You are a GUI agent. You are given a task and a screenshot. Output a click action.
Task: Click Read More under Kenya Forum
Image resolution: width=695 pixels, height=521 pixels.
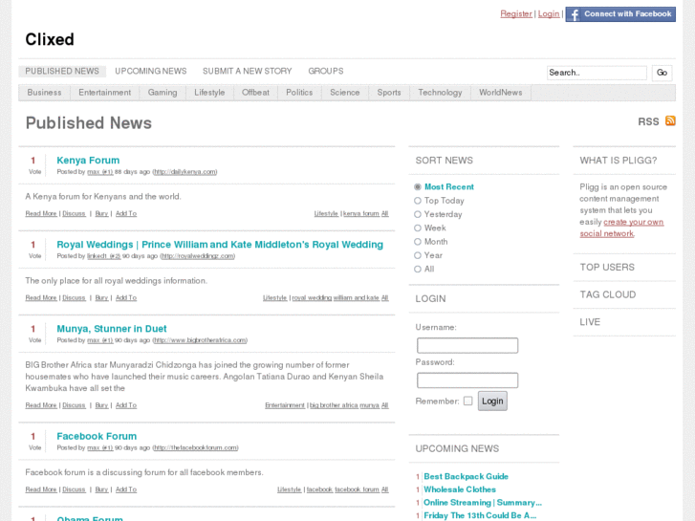41,214
